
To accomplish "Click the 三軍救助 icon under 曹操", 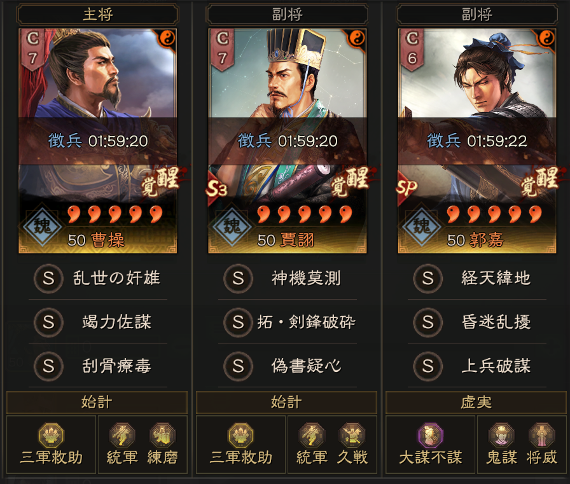I will (52, 435).
